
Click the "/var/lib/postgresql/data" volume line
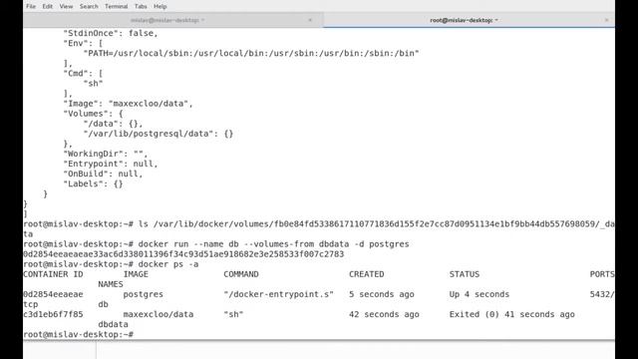tap(159, 134)
